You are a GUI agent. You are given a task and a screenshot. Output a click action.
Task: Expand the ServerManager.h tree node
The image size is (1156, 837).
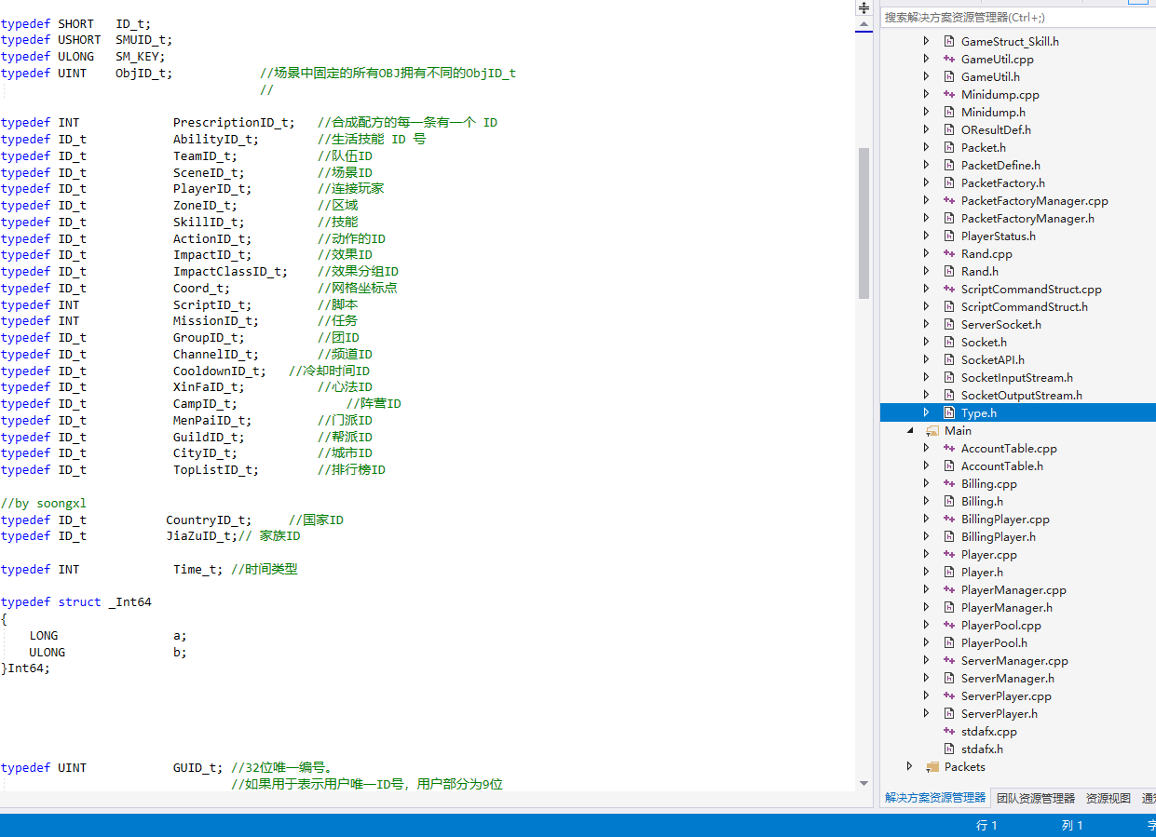(x=926, y=678)
